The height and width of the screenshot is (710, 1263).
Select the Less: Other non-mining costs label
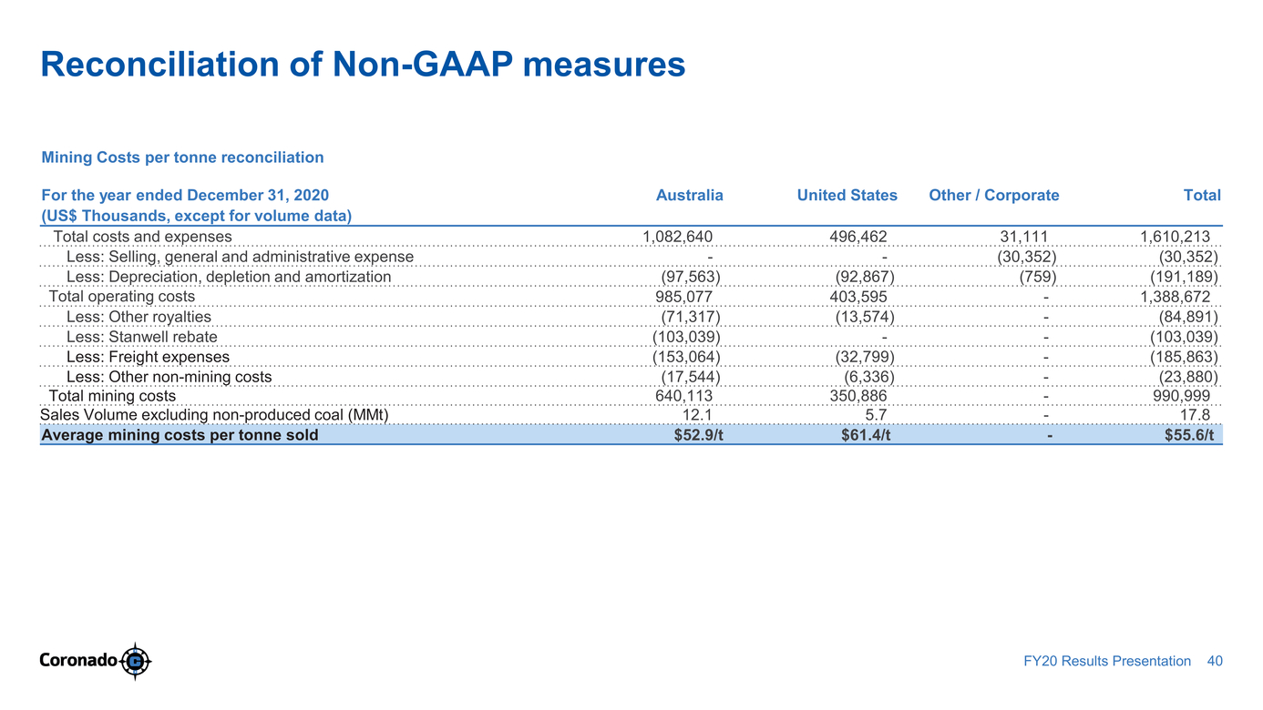tap(169, 377)
